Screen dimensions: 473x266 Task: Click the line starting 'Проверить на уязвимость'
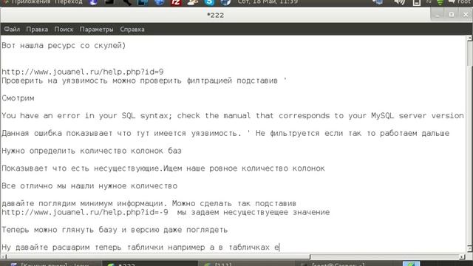144,81
